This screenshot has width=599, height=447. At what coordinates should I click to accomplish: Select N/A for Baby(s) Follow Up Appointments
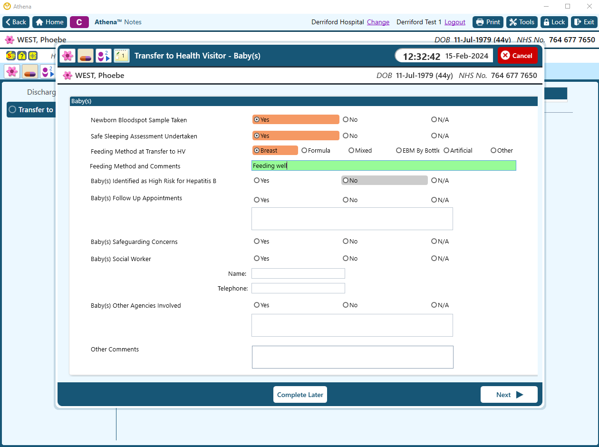point(440,200)
